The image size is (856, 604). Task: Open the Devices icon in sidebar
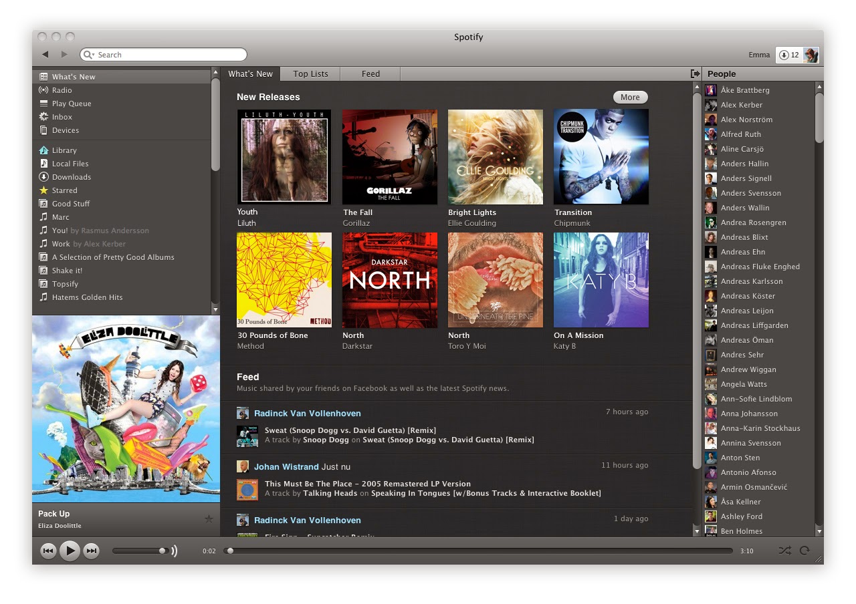tap(43, 130)
